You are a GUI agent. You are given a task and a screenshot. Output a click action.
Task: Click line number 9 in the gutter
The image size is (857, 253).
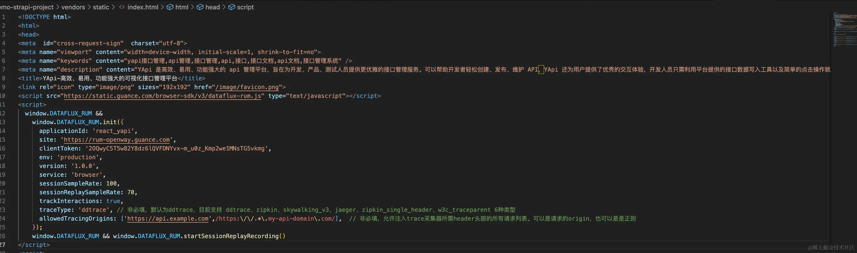[3, 87]
